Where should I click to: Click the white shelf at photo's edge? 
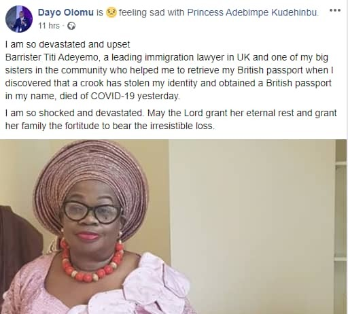point(341,226)
